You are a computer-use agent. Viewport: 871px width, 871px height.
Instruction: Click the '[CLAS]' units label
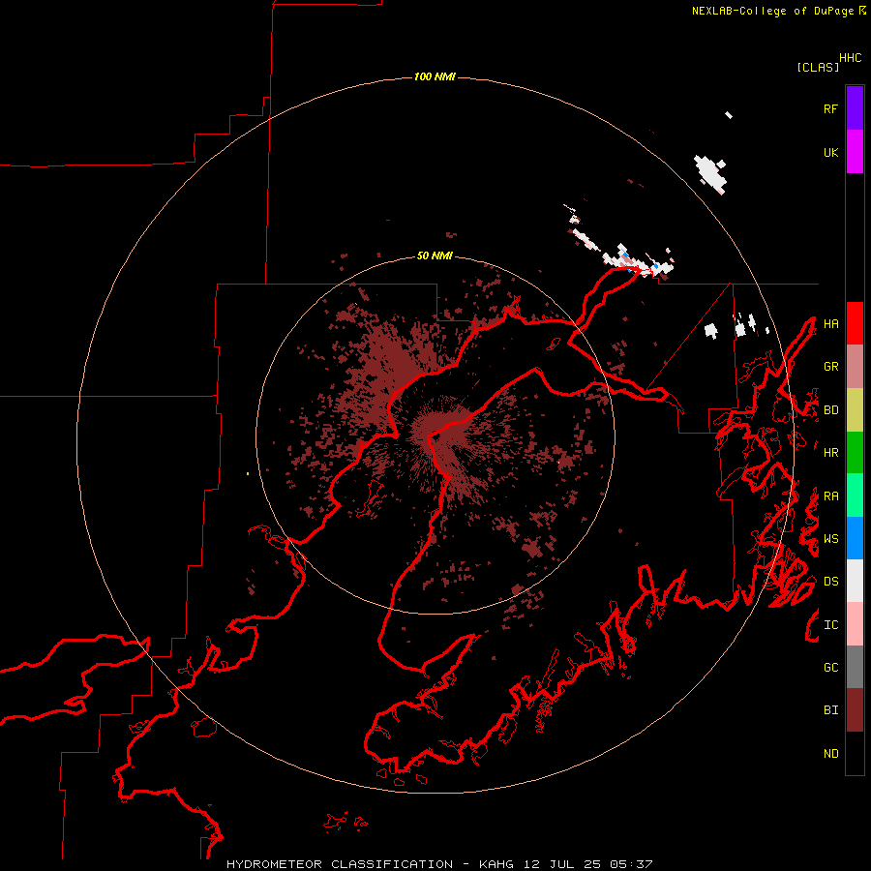pyautogui.click(x=818, y=67)
